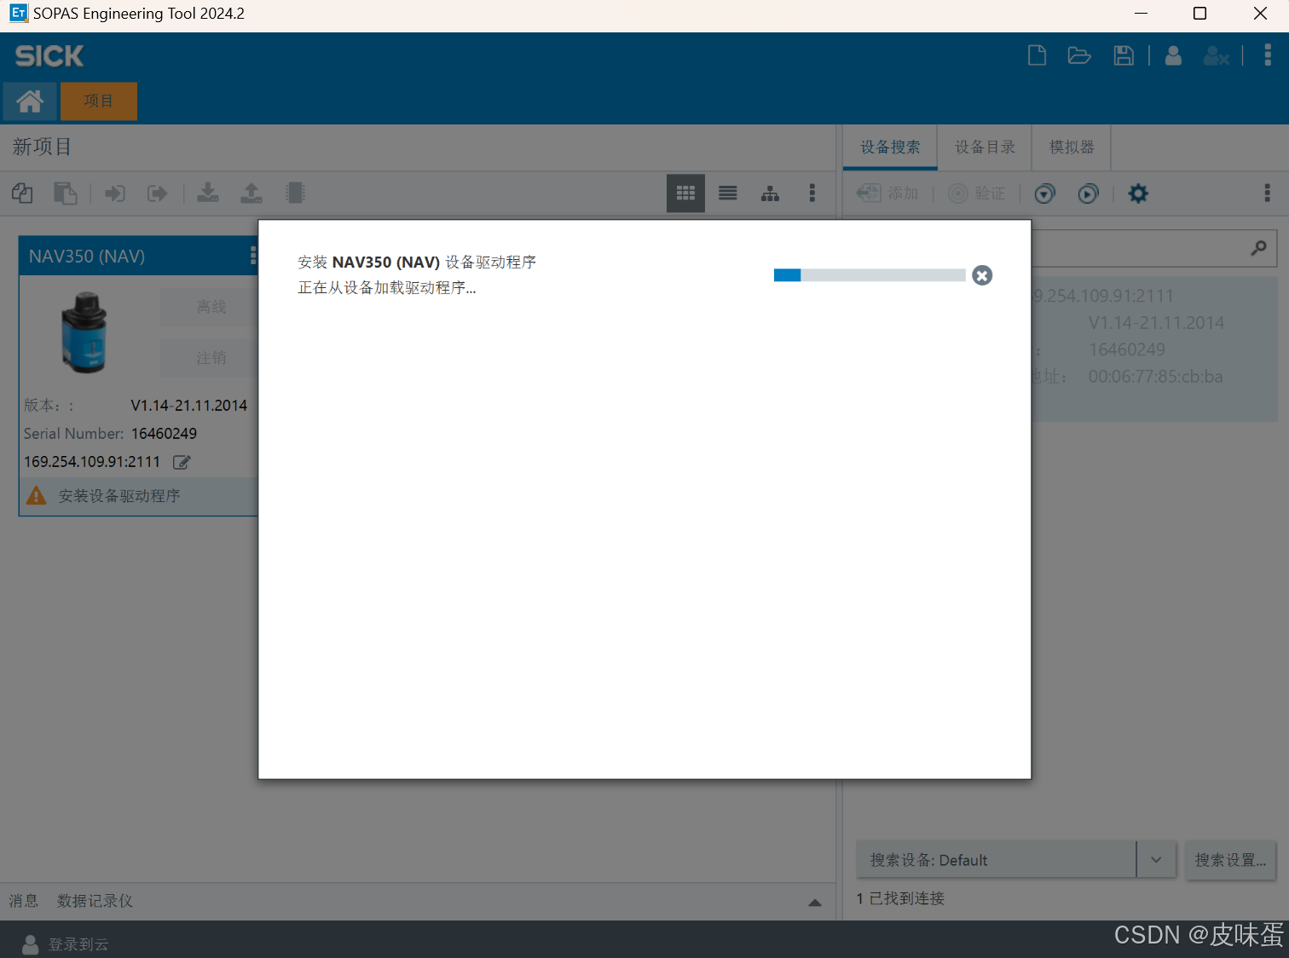Switch to topology tree view
The width and height of the screenshot is (1289, 958).
pyautogui.click(x=771, y=193)
